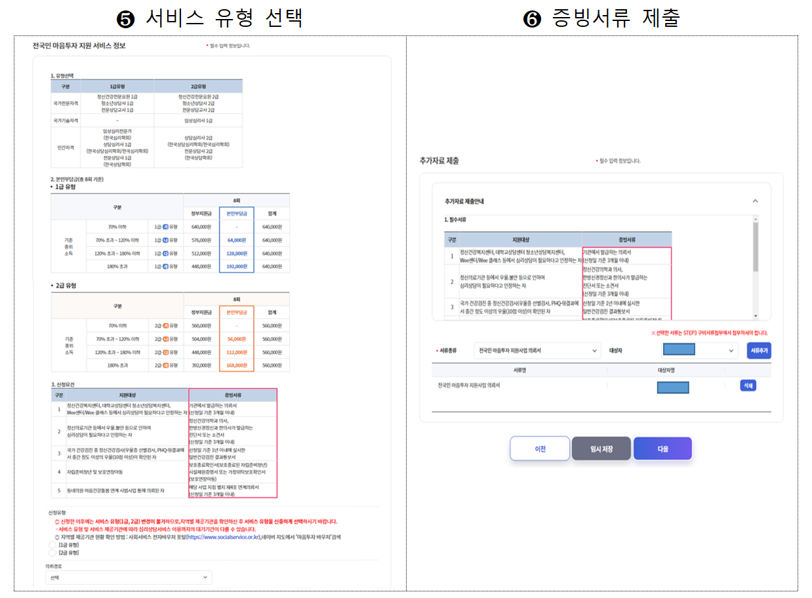Viewport: 812px width, 598px height.
Task: Click 본인부담금 header in 1급 유형 table
Action: (x=236, y=213)
